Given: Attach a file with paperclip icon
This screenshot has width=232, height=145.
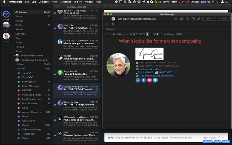Looking at the screenshot, I should [x=199, y=19].
